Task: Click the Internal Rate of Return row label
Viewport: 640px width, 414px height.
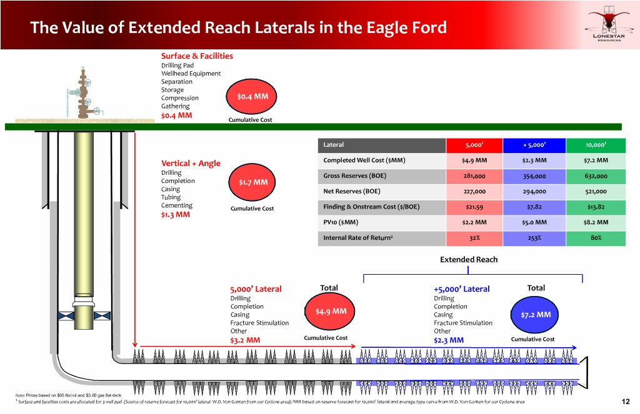Action: pos(358,238)
